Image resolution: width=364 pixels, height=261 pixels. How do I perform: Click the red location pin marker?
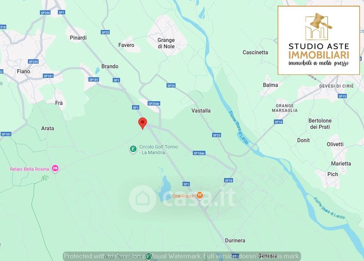pos(142,123)
